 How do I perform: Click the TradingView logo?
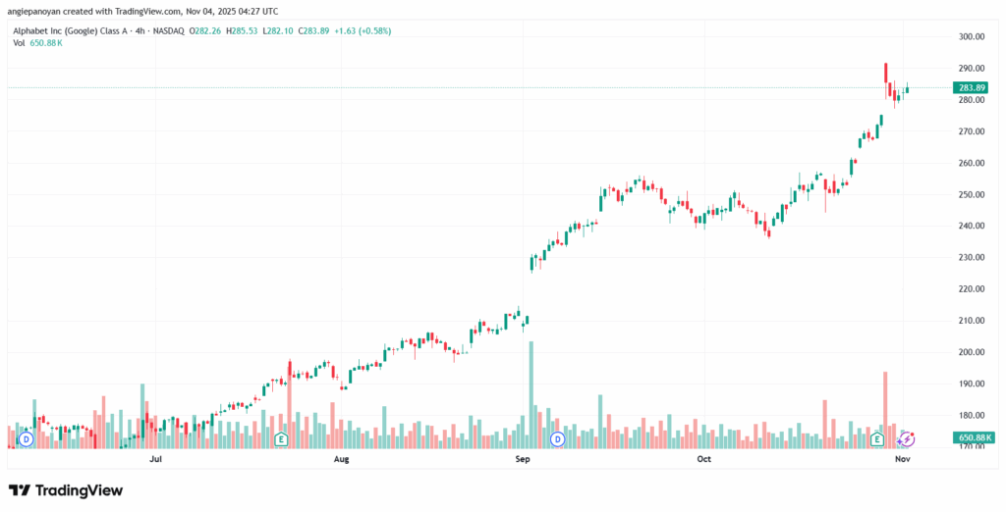66,489
